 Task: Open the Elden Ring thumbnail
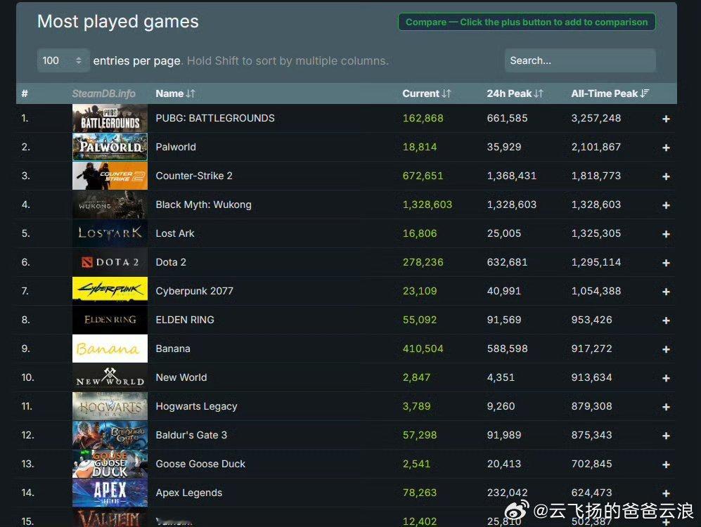[x=110, y=320]
